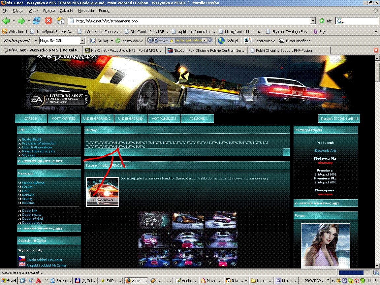Viewport: 380px width, 285px height.
Task: Open the HOT PURSUIT 2 navigation button
Action: [x=164, y=118]
